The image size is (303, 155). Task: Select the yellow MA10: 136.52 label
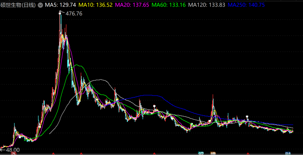[x=95, y=5]
